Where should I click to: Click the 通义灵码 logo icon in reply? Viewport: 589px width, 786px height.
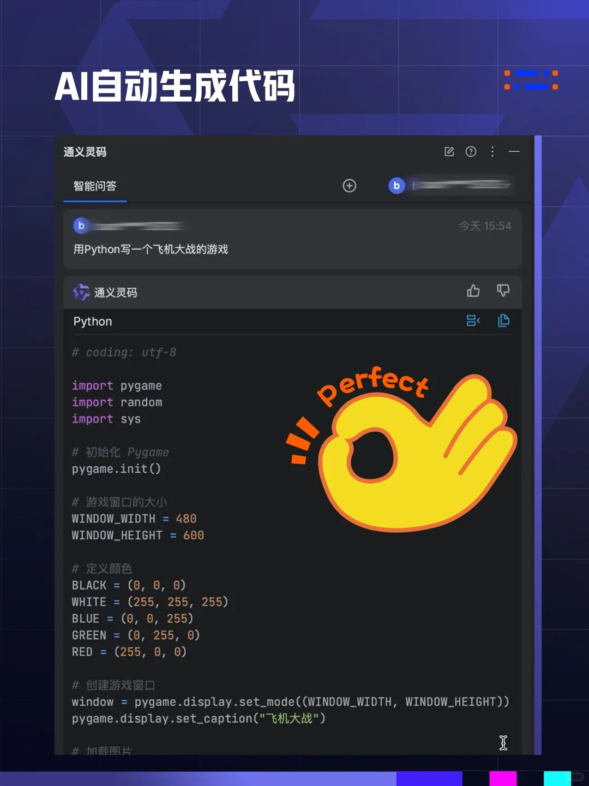[81, 293]
